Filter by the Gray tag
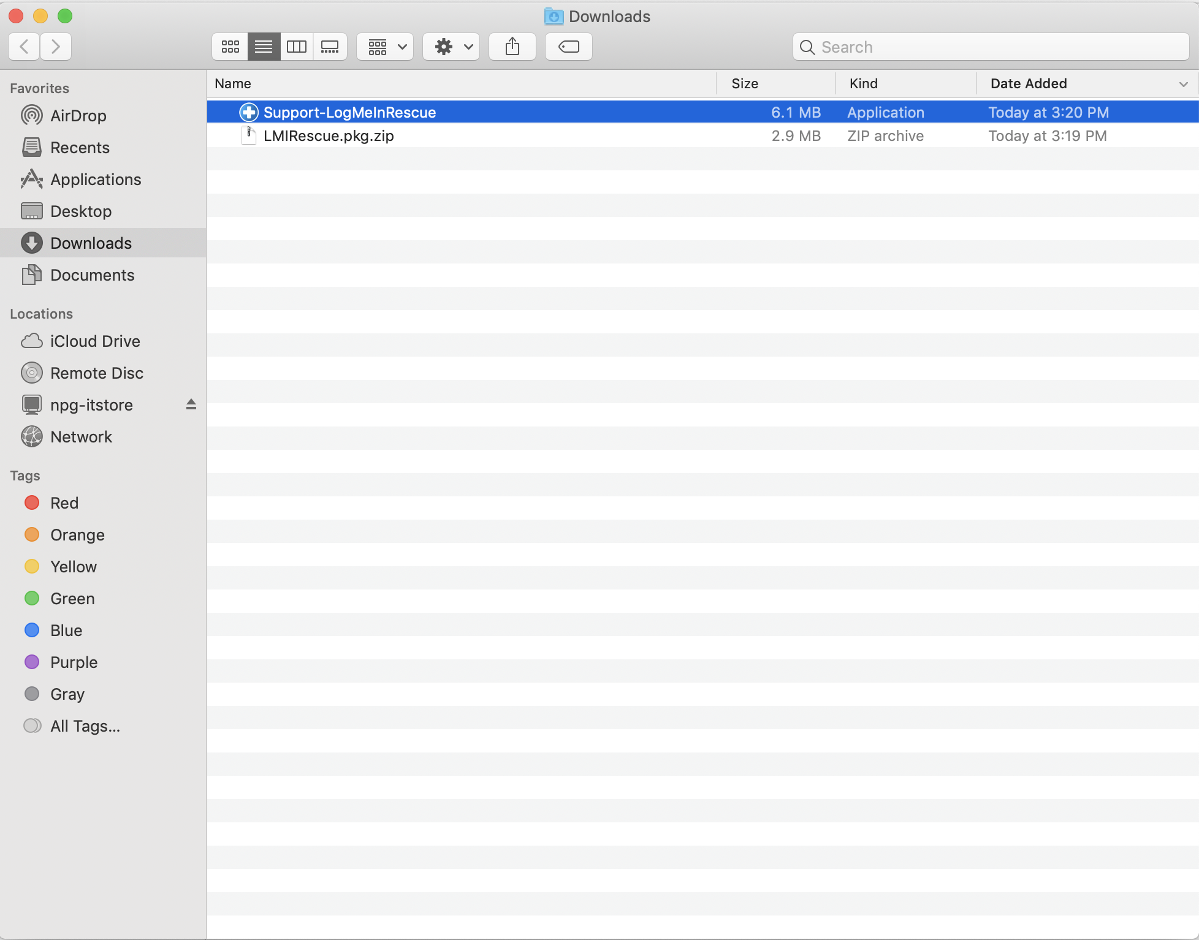Viewport: 1199px width, 940px height. 103,694
